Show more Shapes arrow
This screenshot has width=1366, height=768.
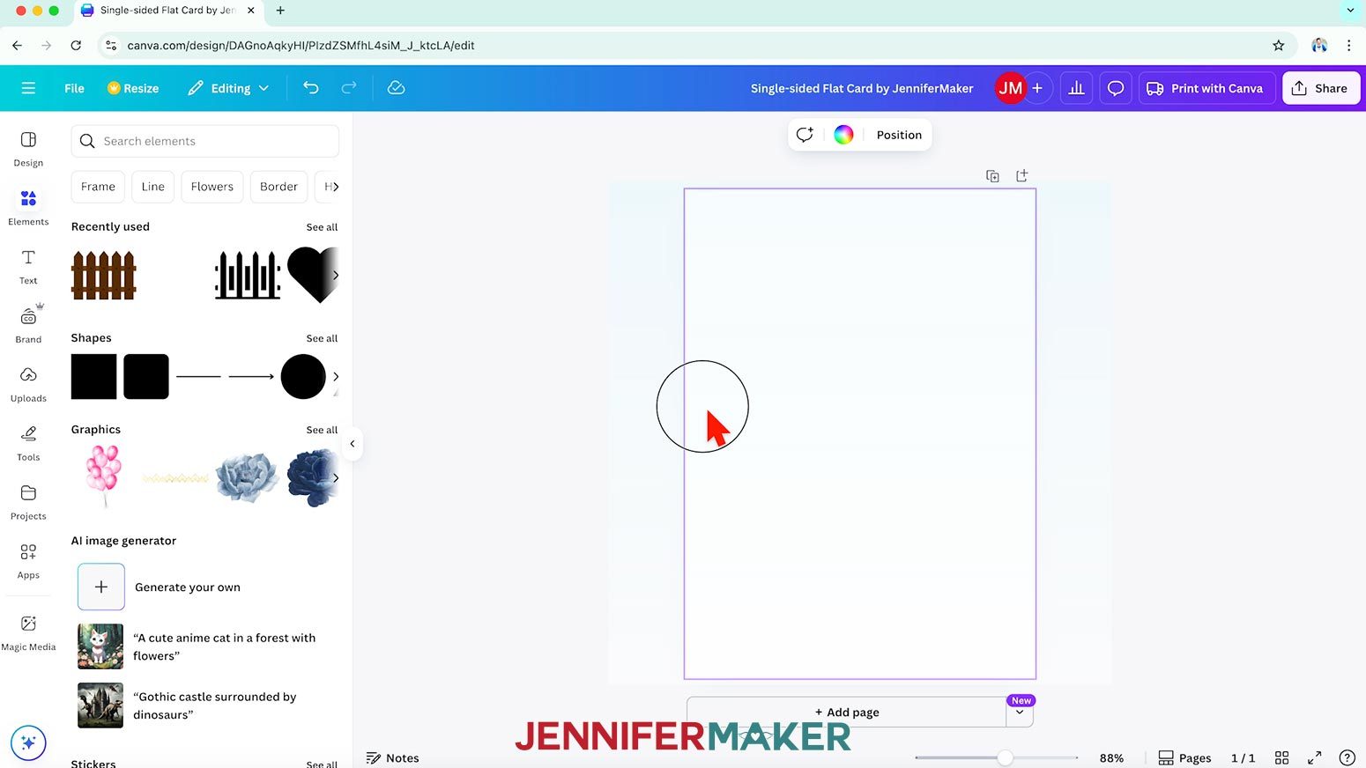[335, 377]
